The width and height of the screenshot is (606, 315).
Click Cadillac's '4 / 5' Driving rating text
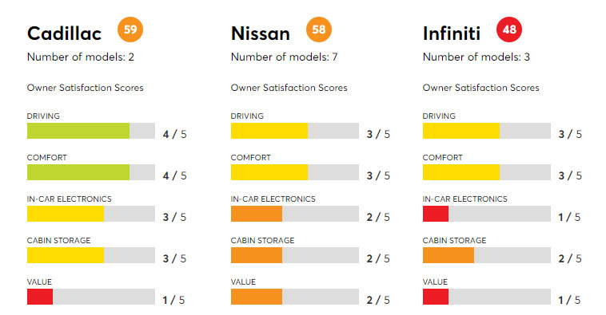pyautogui.click(x=175, y=134)
